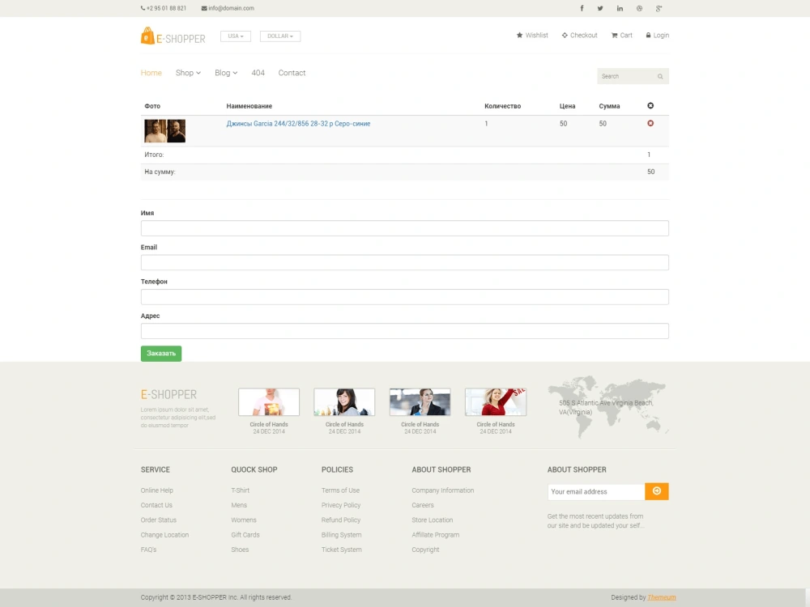The width and height of the screenshot is (810, 607).
Task: Open the 404 menu item
Action: coord(258,73)
